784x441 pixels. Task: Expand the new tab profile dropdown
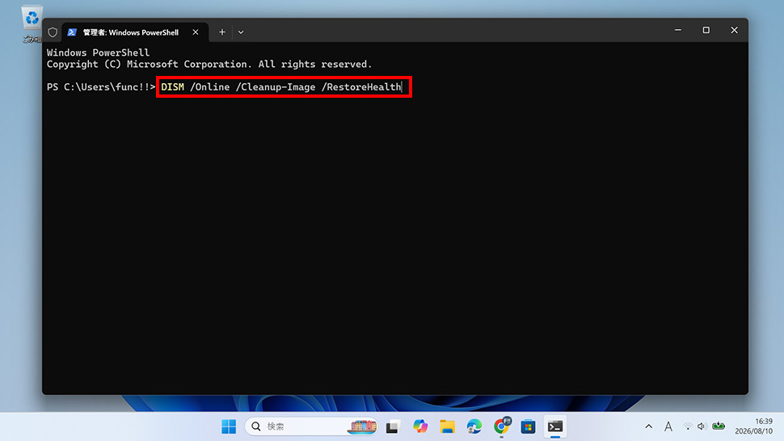click(241, 32)
